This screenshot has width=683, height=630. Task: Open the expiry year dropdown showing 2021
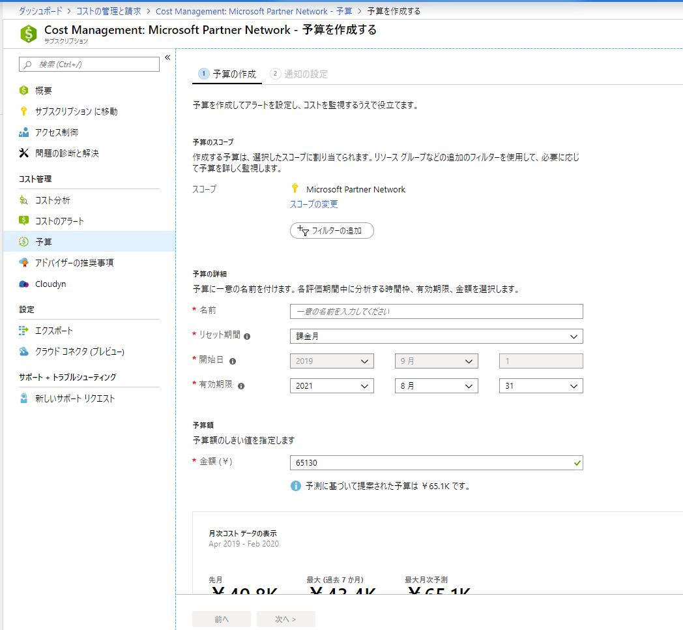pyautogui.click(x=332, y=386)
